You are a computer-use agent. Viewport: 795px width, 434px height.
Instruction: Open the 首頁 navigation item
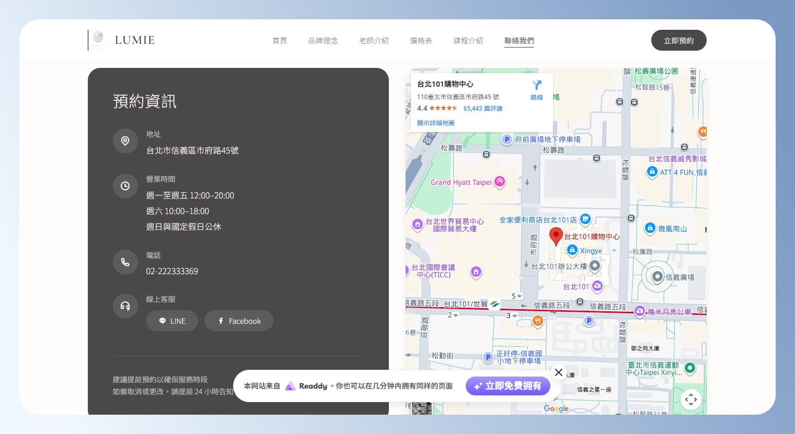click(280, 41)
